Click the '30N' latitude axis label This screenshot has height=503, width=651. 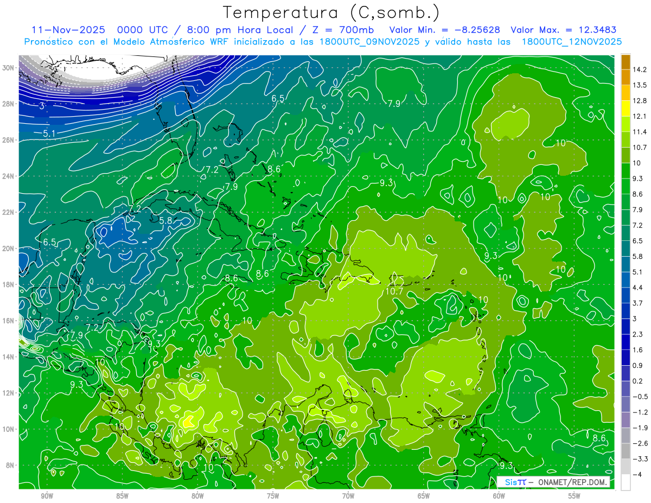[8, 68]
